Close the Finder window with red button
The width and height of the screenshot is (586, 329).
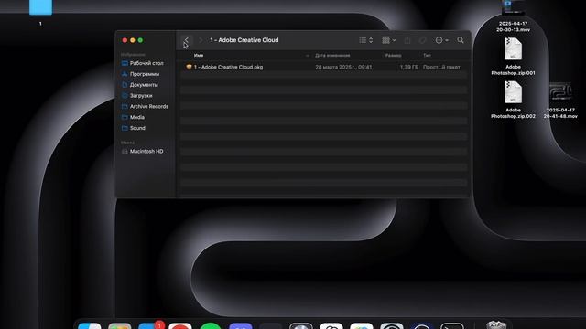[x=125, y=40]
